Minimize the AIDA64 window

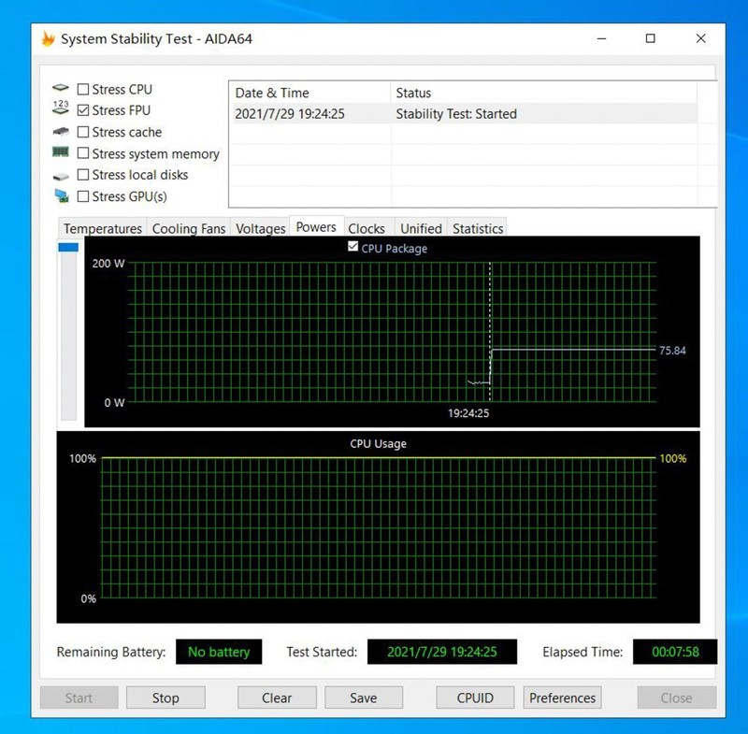(x=602, y=38)
